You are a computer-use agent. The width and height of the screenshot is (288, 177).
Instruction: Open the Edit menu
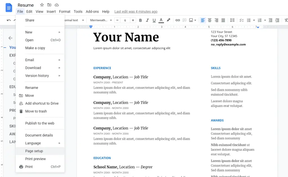[x=29, y=12]
